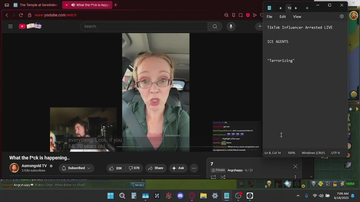The height and width of the screenshot is (202, 360).
Task: Click the Asmongold channel avatar
Action: coord(14,168)
